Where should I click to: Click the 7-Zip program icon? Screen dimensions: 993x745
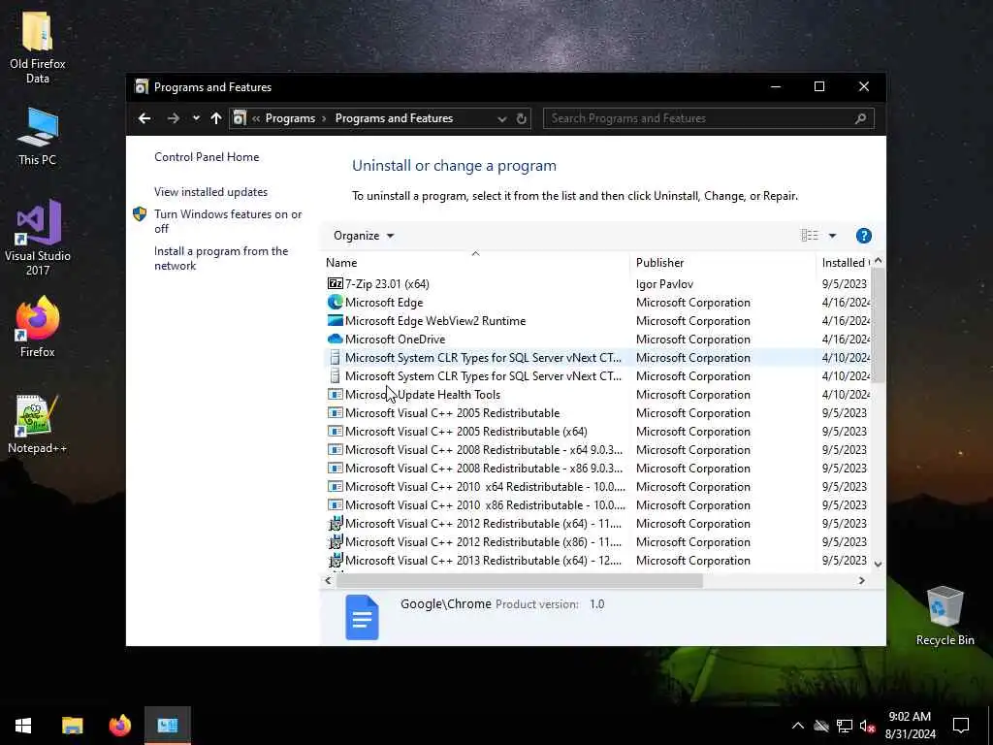335,284
